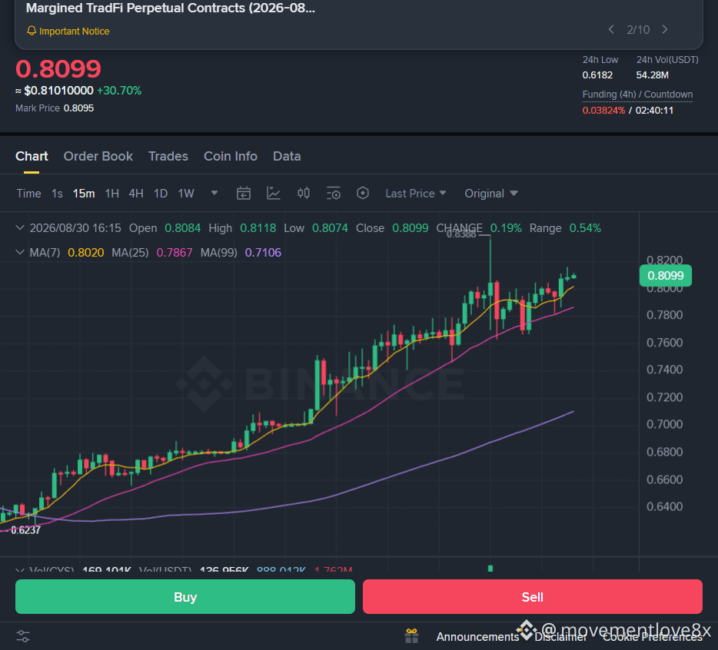Screen dimensions: 718x650
Task: Open the Trades tab
Action: [x=168, y=157]
